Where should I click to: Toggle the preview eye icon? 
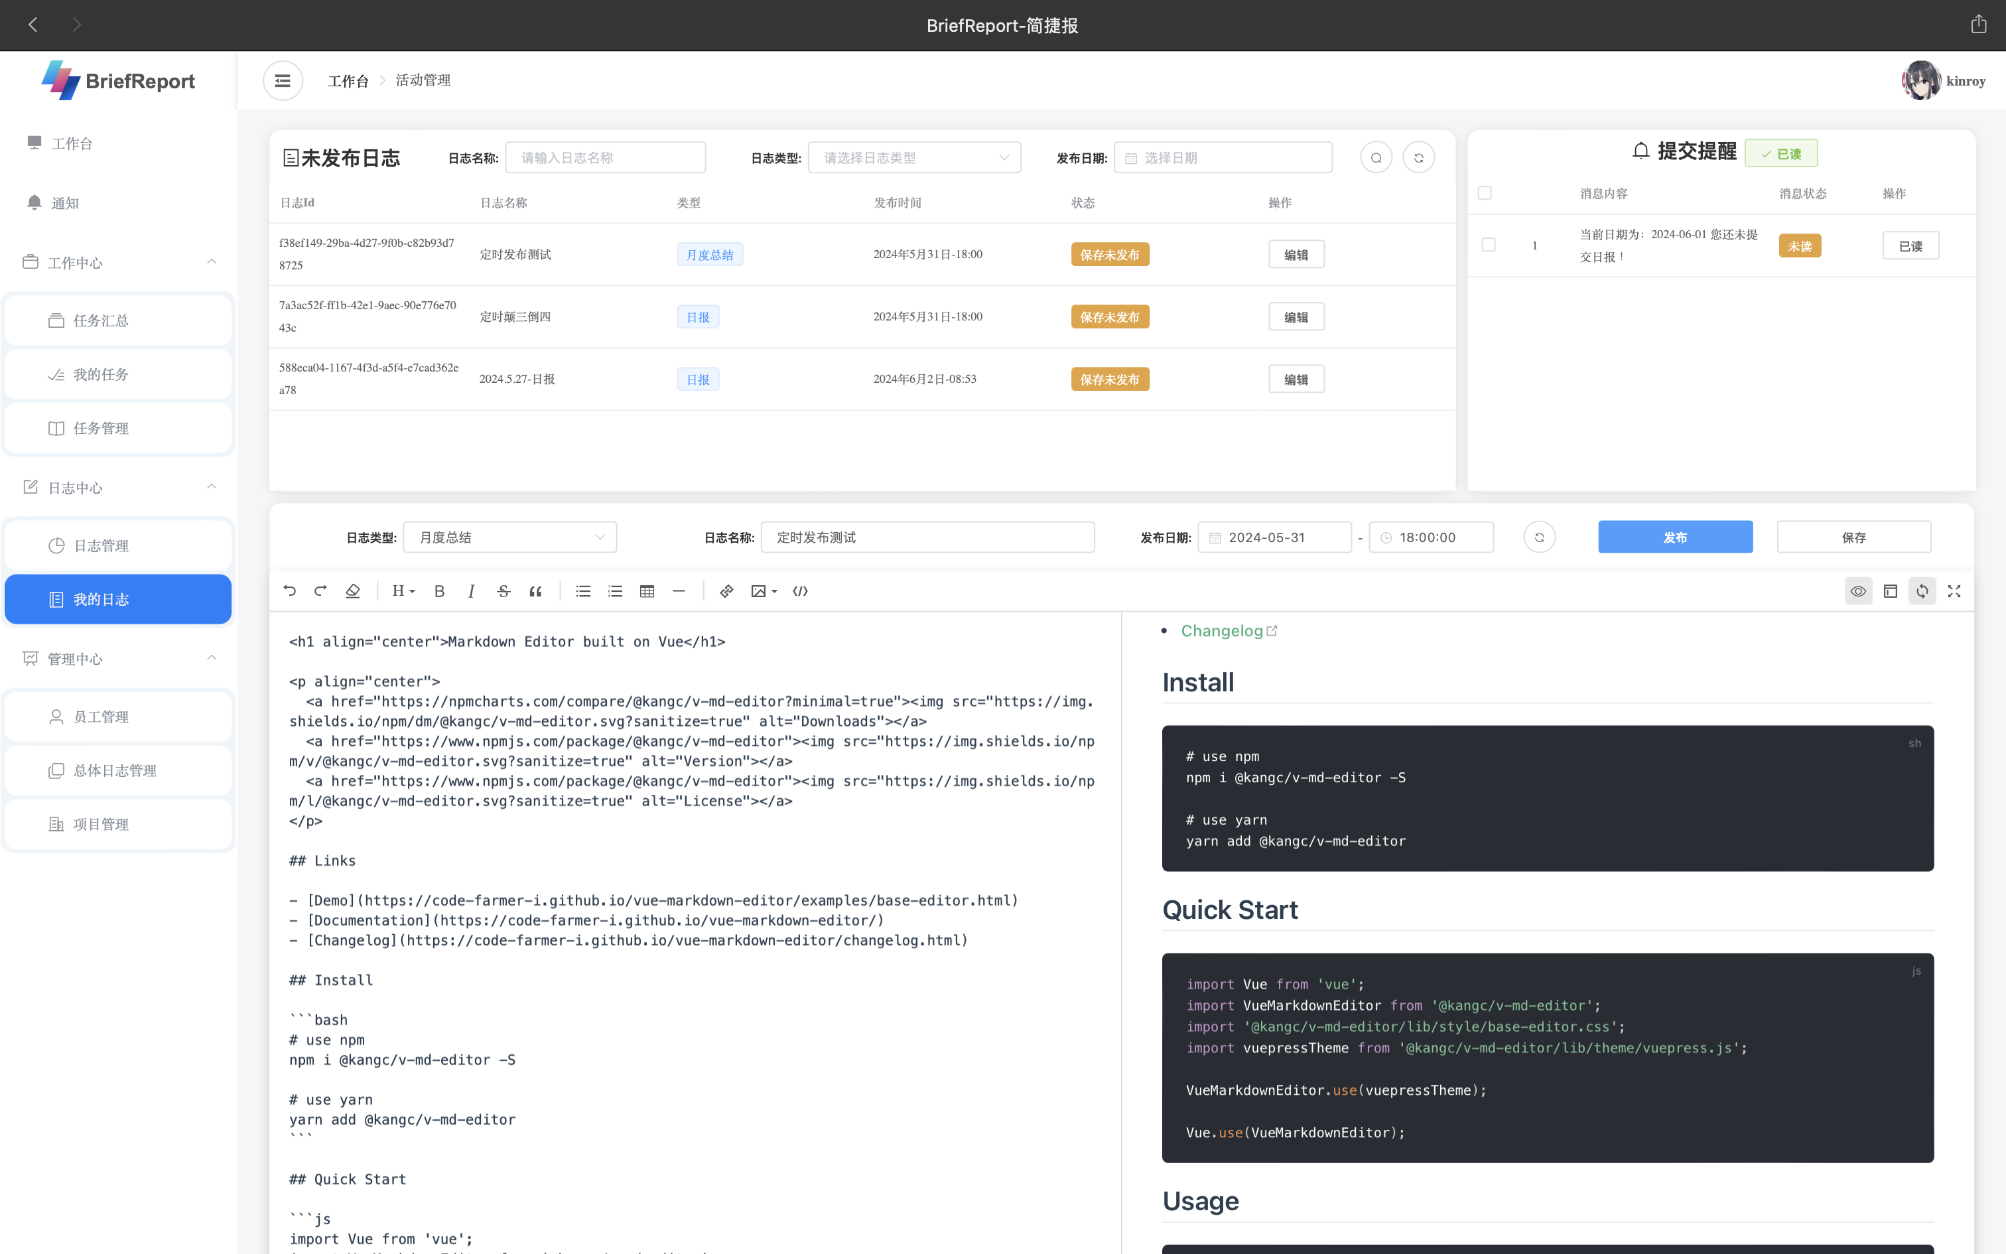tap(1859, 591)
